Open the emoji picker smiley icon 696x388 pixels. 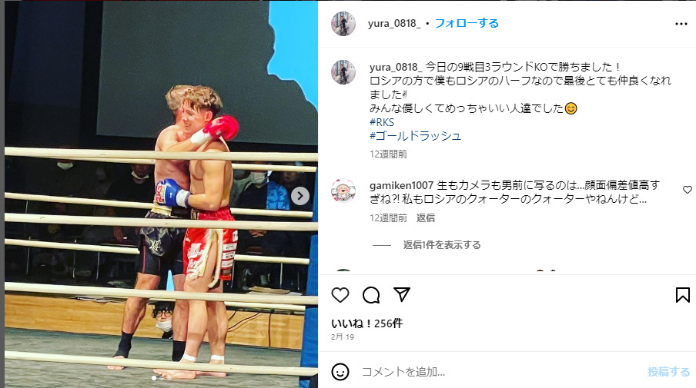340,372
